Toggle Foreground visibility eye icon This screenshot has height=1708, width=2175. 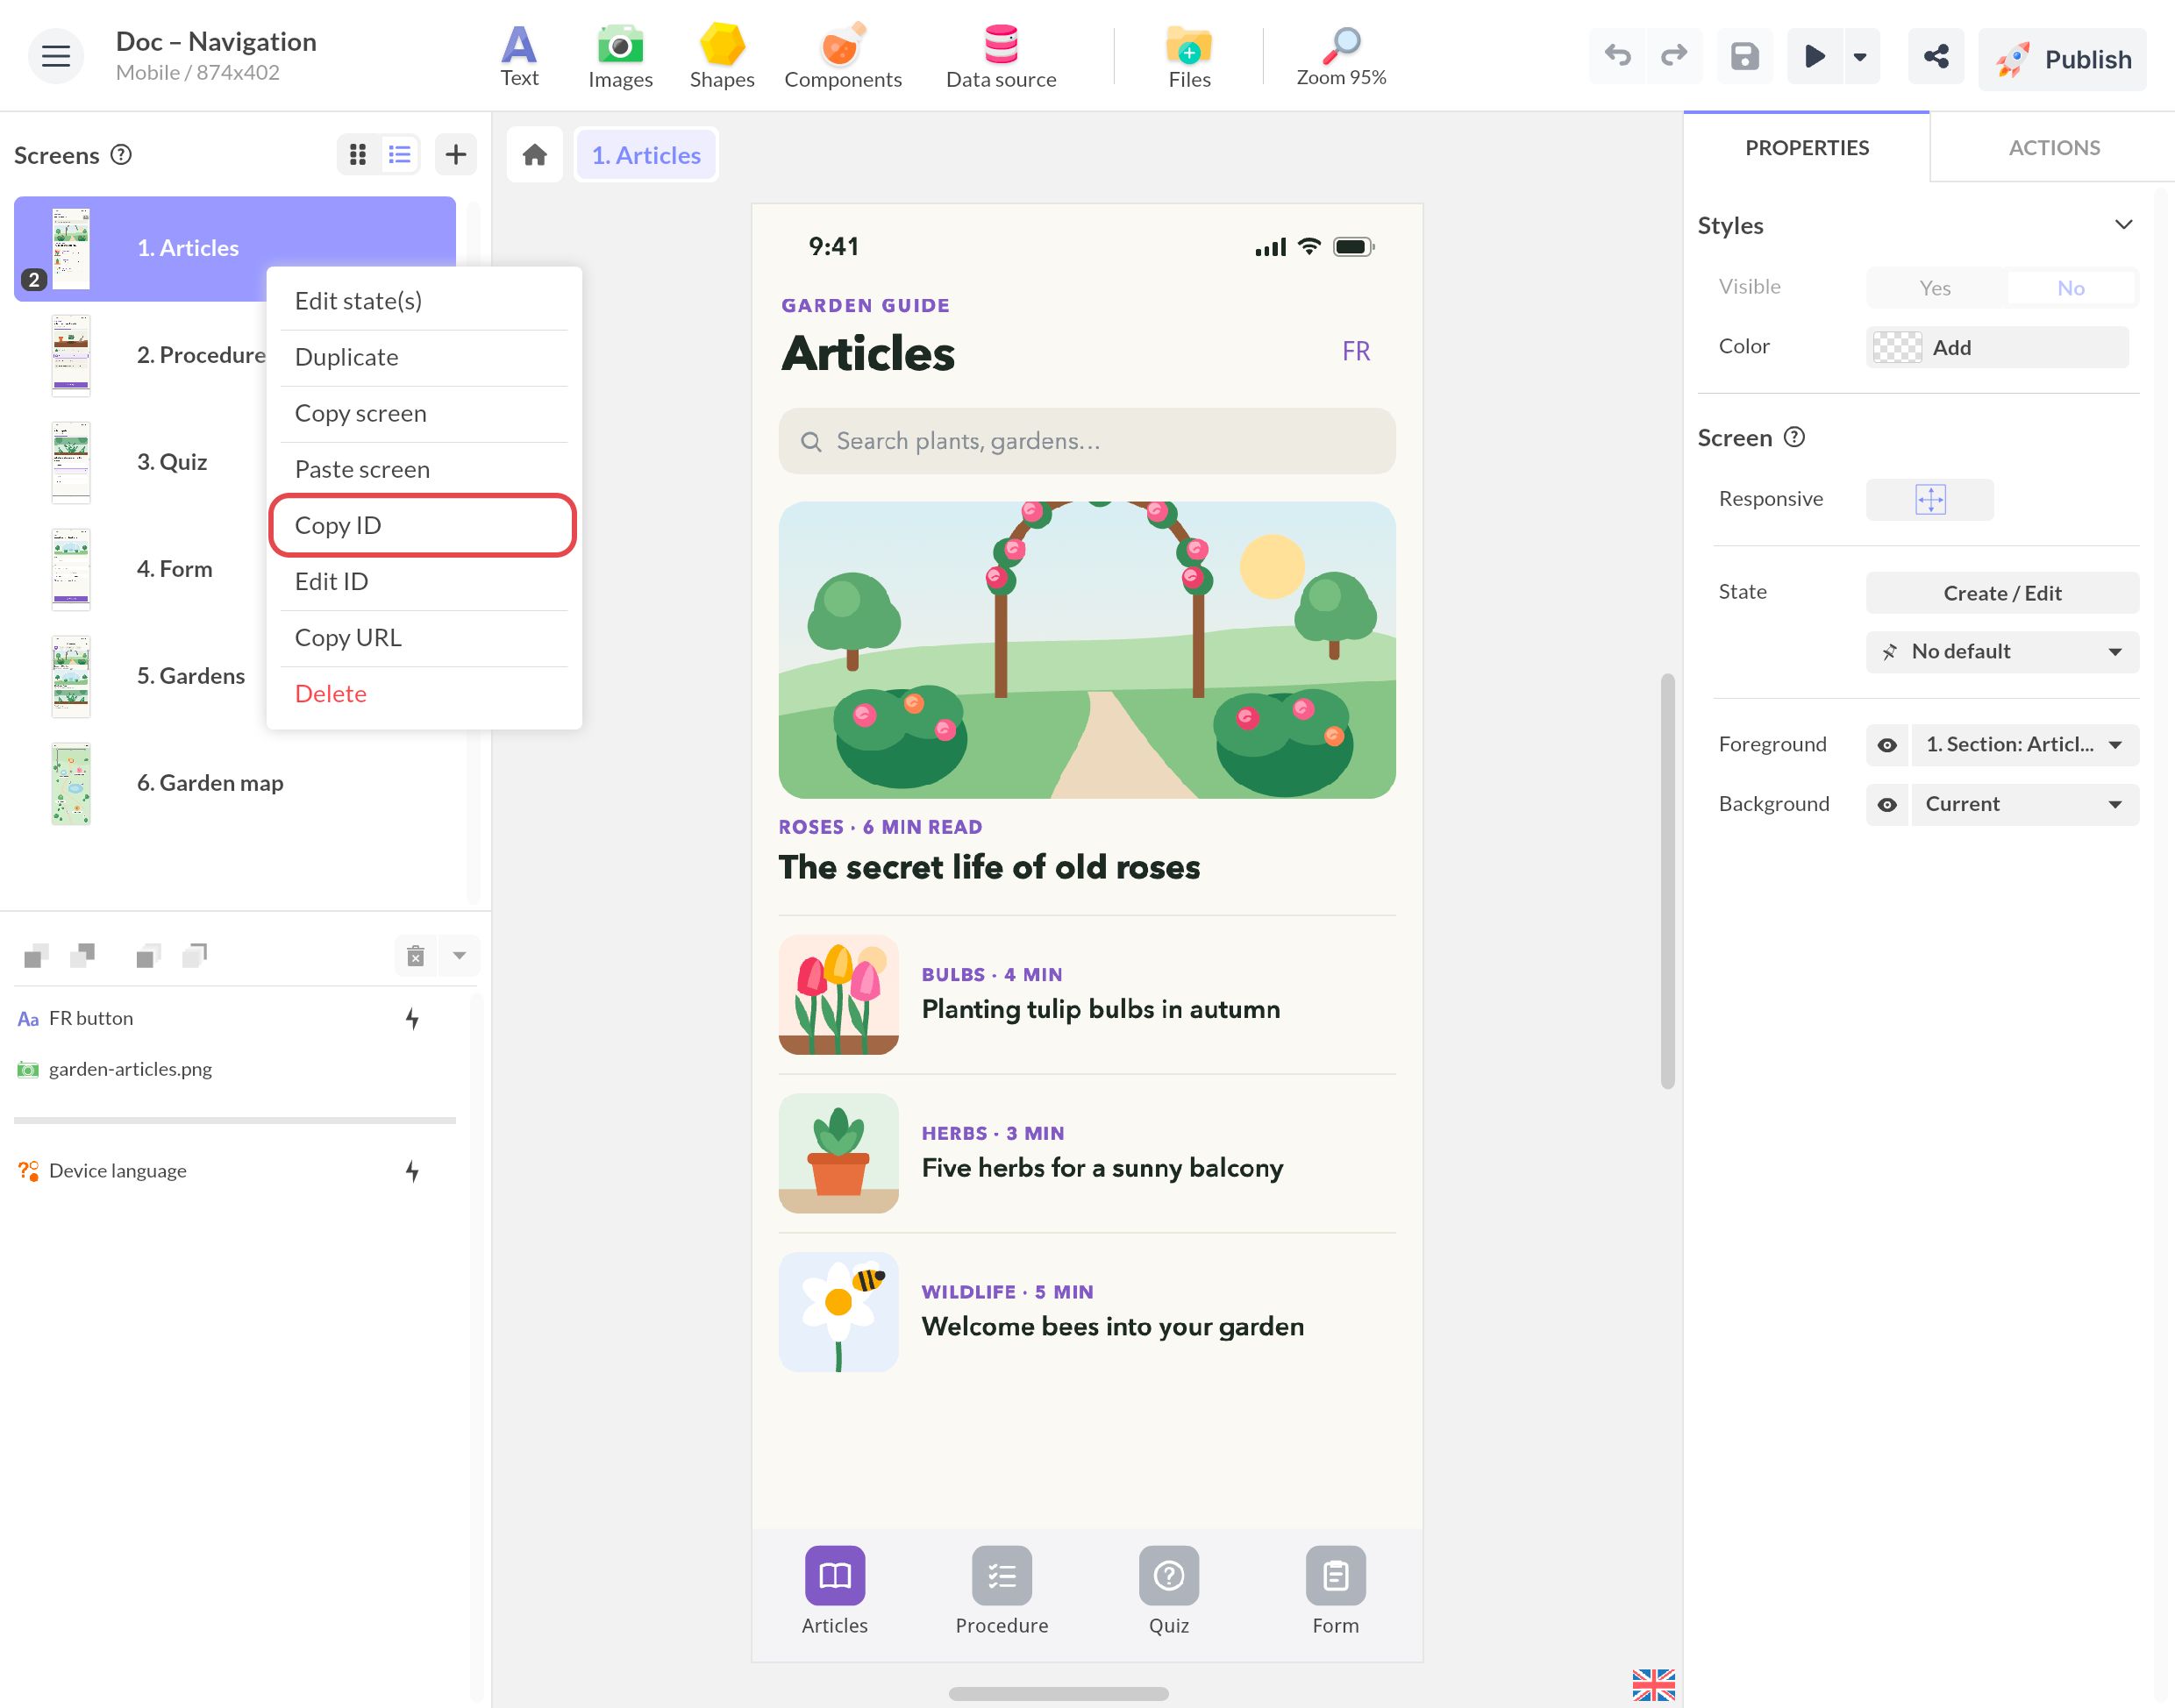(x=1886, y=745)
